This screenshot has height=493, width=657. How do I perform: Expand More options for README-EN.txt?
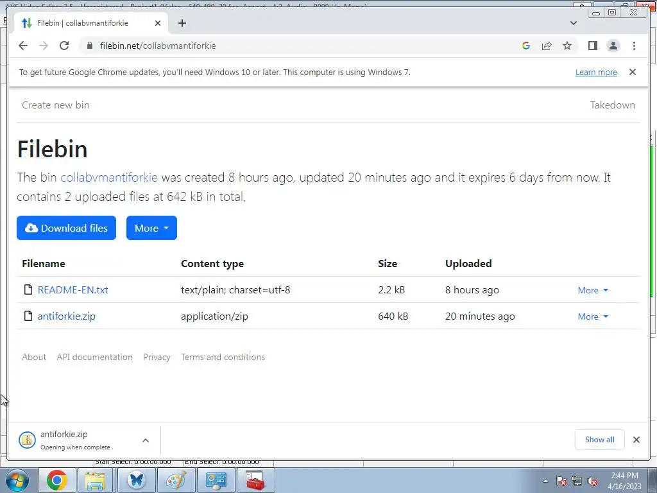coord(593,290)
